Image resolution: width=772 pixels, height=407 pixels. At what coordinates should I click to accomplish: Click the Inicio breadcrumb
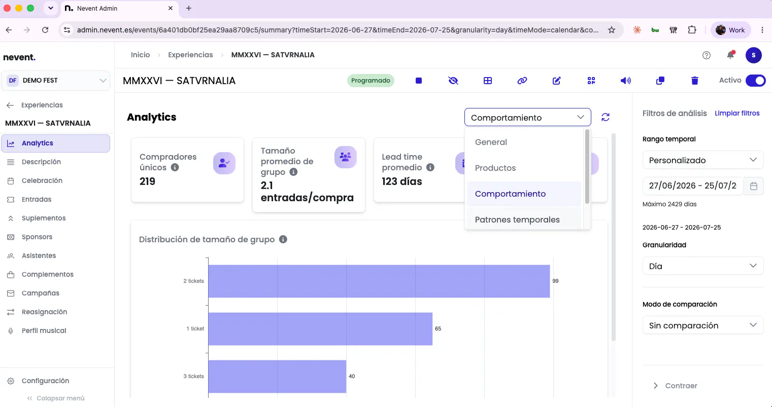pos(141,55)
